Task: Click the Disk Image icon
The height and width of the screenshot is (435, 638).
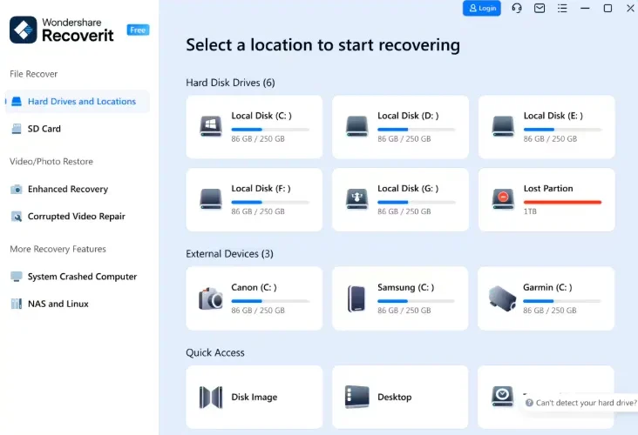Action: click(211, 397)
